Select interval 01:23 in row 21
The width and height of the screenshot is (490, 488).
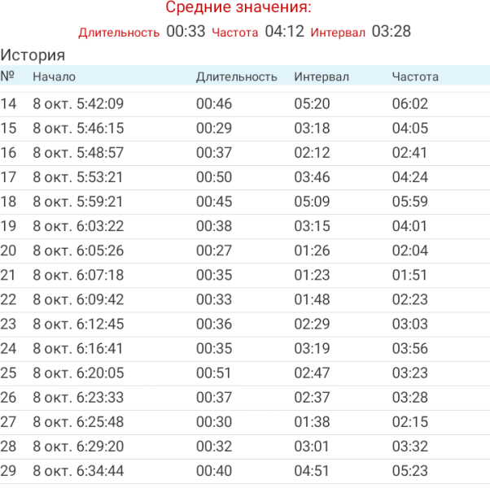(x=312, y=276)
